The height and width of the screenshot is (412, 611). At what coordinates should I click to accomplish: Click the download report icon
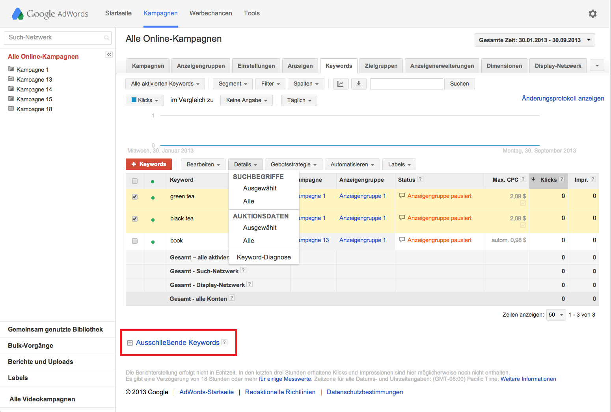click(x=359, y=84)
